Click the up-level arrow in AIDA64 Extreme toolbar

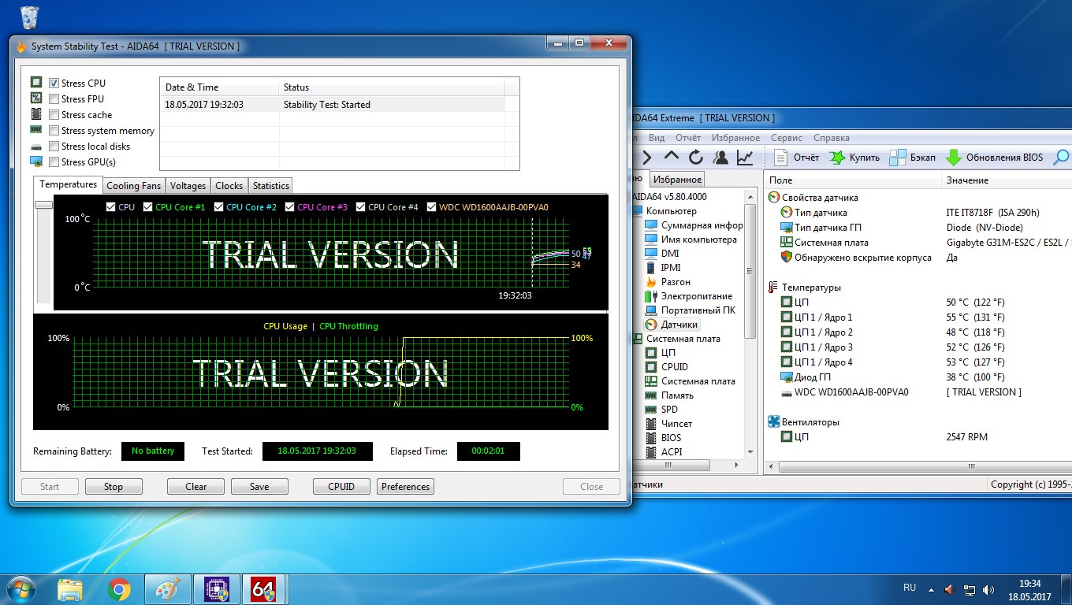671,158
